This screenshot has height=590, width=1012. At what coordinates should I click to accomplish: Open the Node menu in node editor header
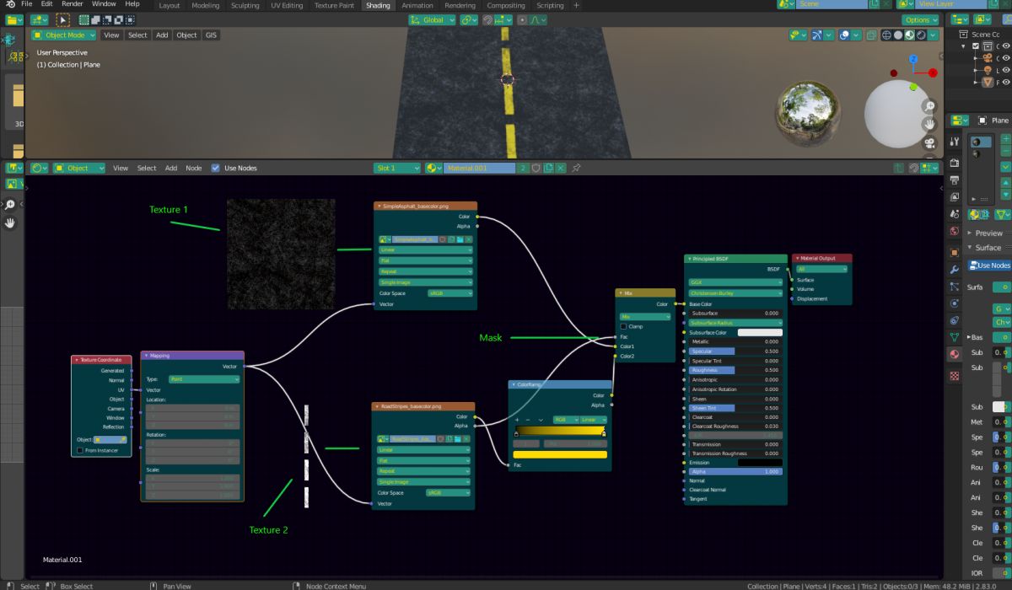click(x=194, y=168)
